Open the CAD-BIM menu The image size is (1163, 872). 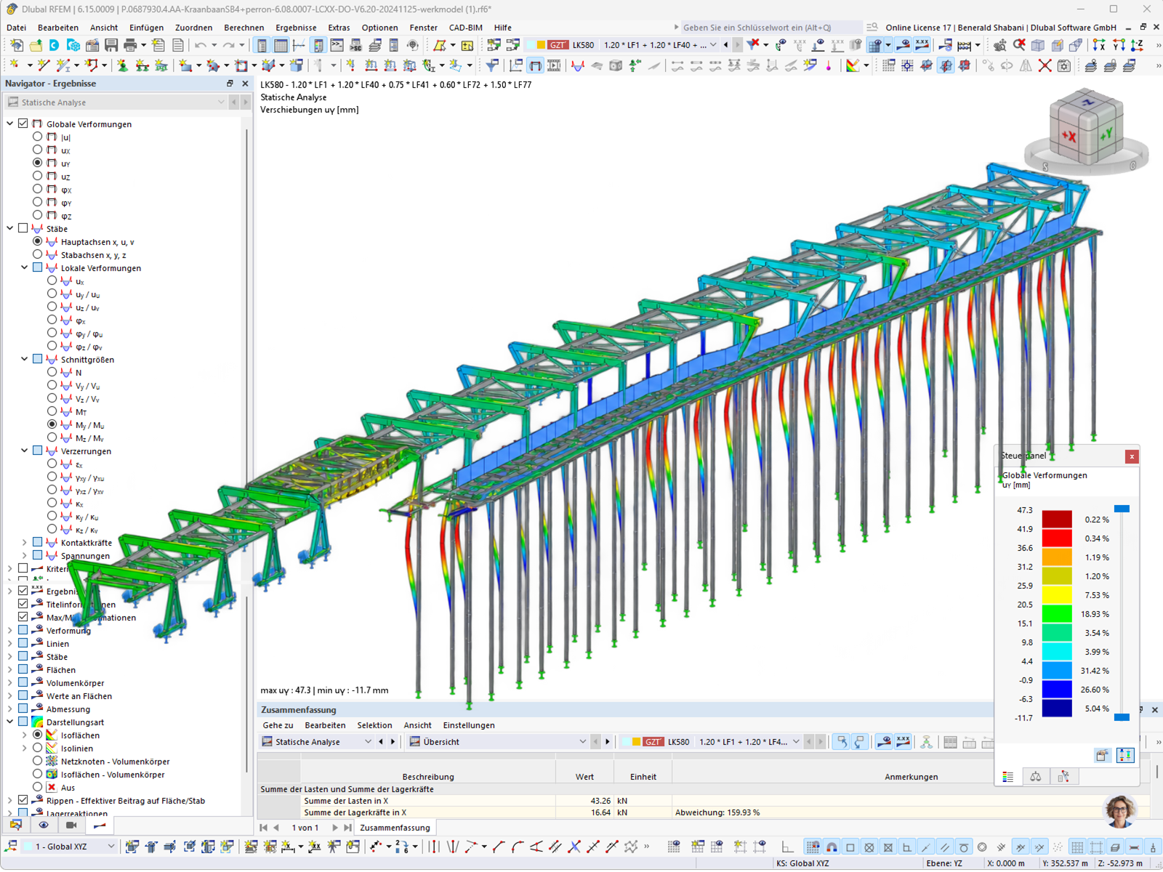[x=465, y=28]
